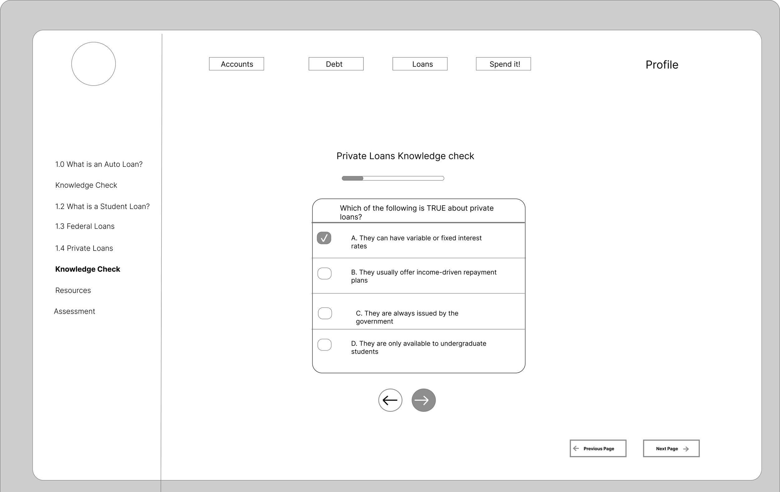
Task: Click the circular profile avatar placeholder
Action: pyautogui.click(x=93, y=64)
